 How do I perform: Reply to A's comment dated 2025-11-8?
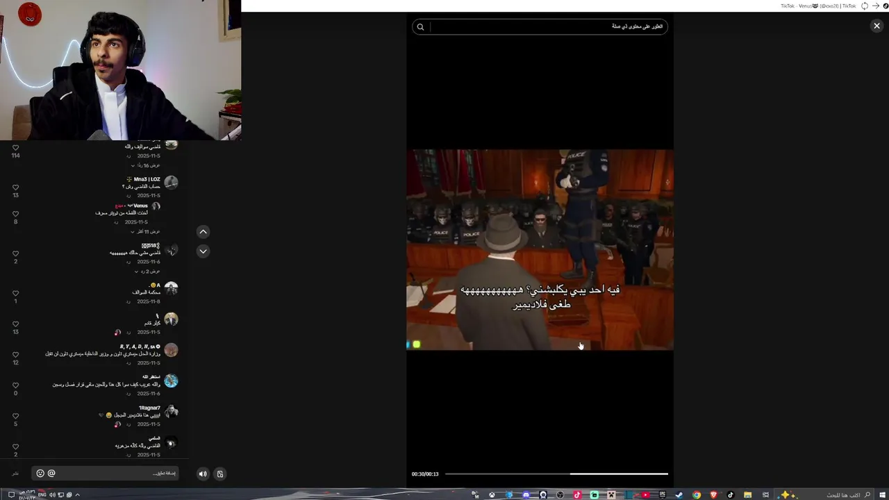pos(128,302)
